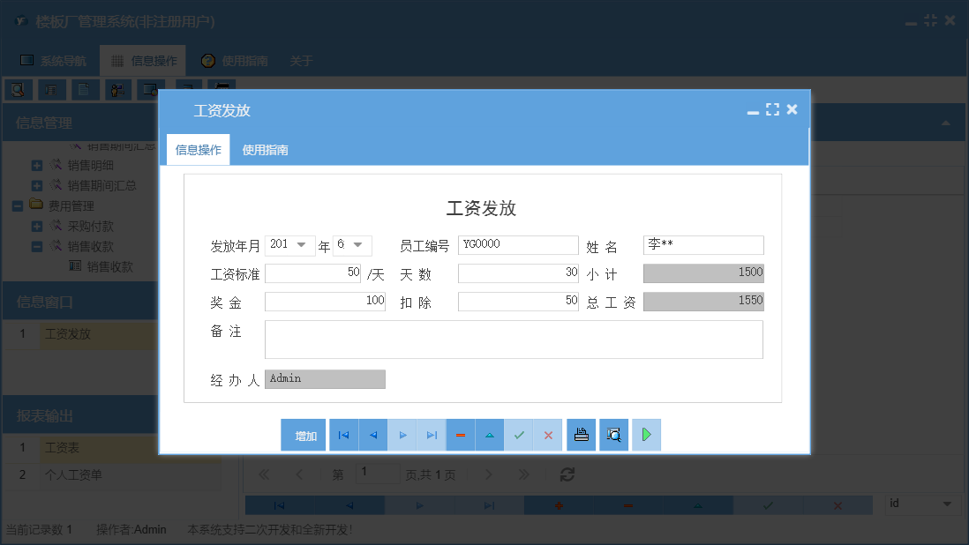Click the 增加 button
The height and width of the screenshot is (545, 969).
coord(303,435)
